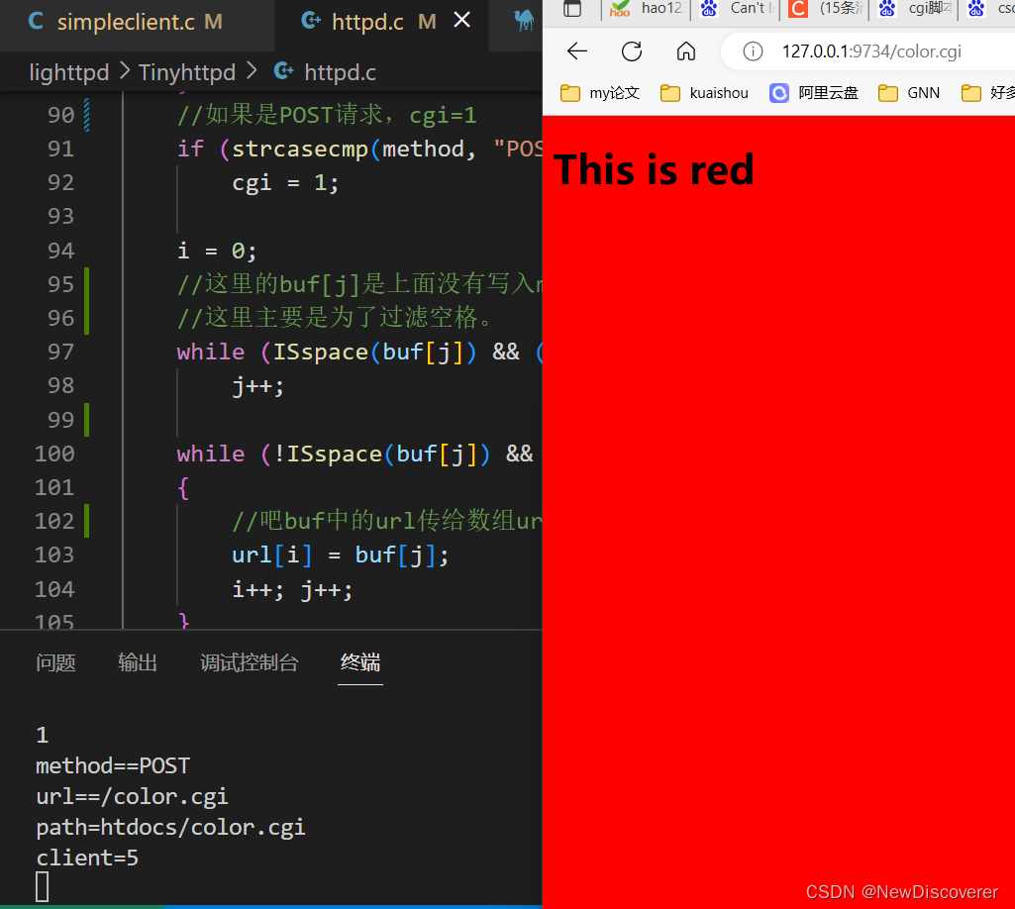Click the camel extension icon in the tab bar

pyautogui.click(x=526, y=21)
